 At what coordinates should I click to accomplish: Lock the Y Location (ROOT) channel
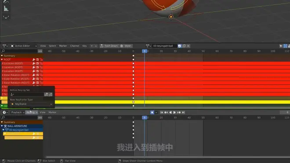pos(41,67)
